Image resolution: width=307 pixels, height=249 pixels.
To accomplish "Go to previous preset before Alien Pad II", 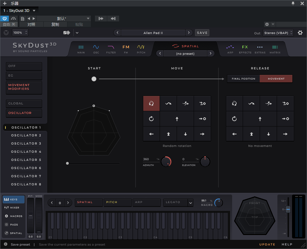I will [117, 33].
